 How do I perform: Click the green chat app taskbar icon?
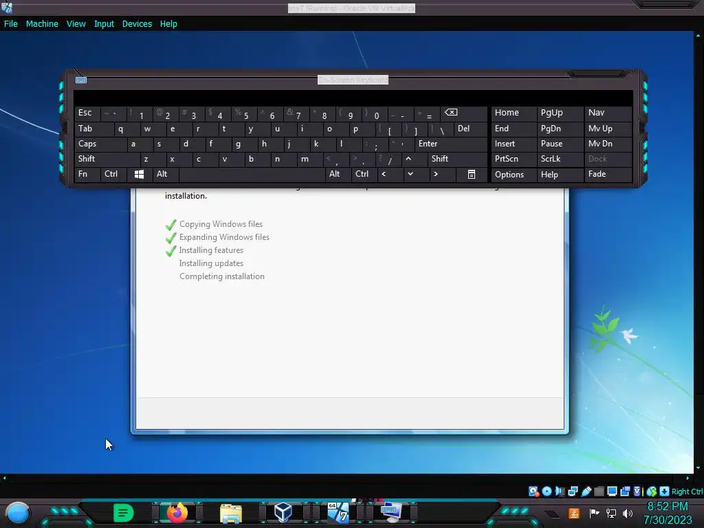[124, 513]
